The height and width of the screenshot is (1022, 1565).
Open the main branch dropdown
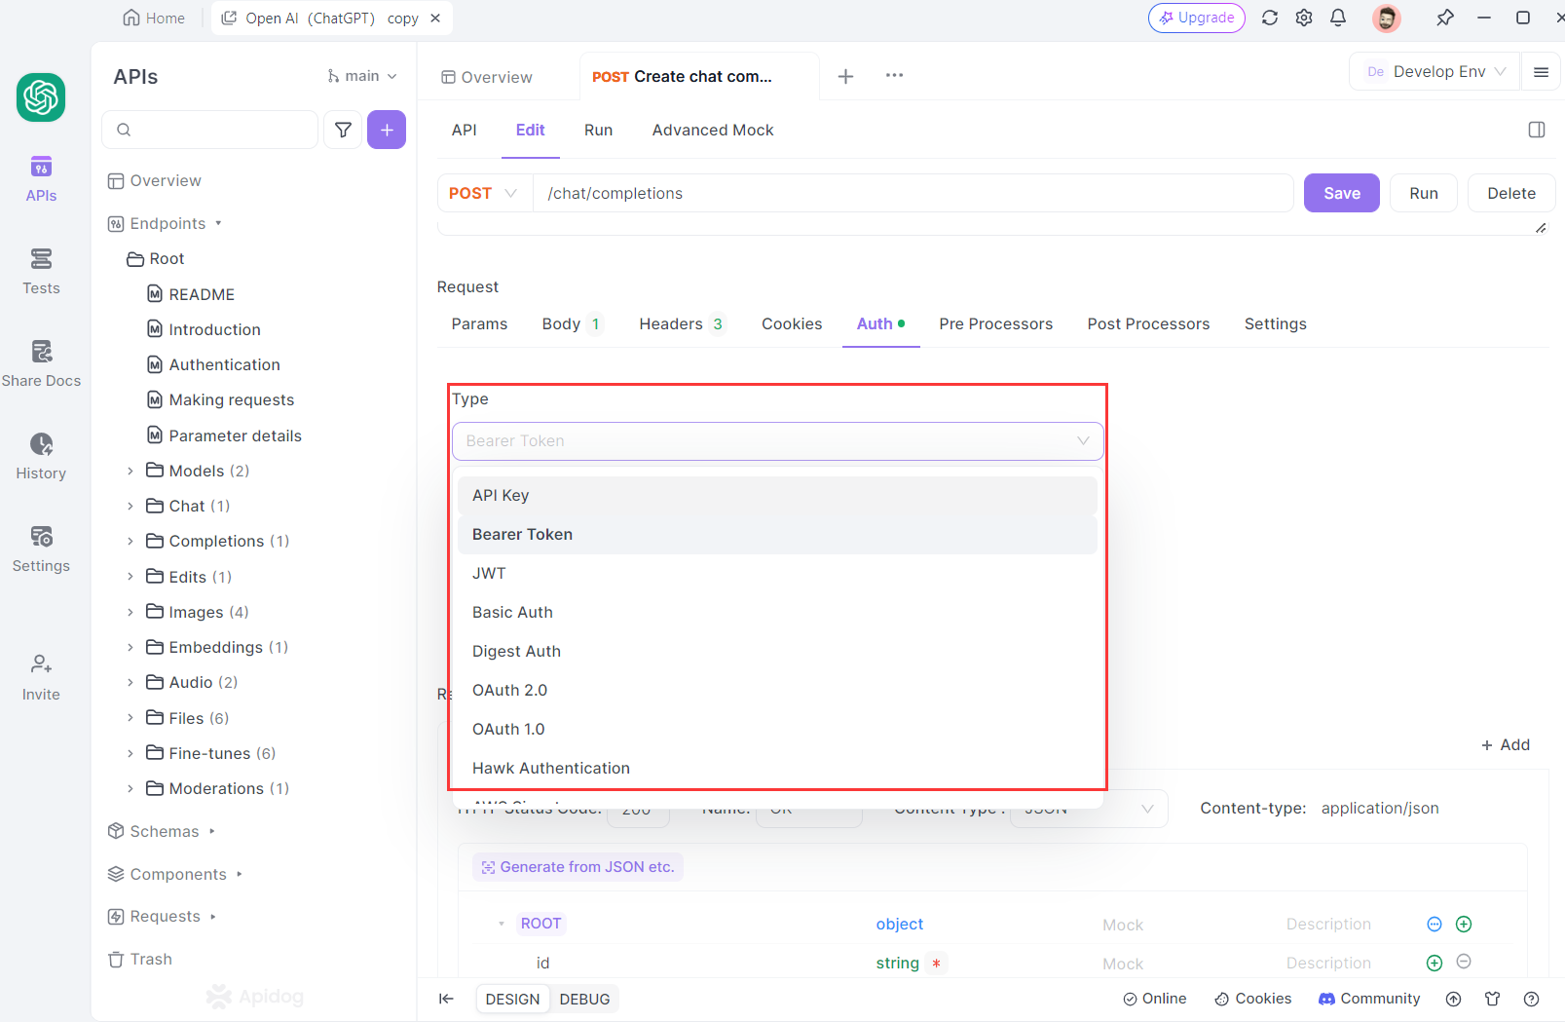pyautogui.click(x=362, y=76)
